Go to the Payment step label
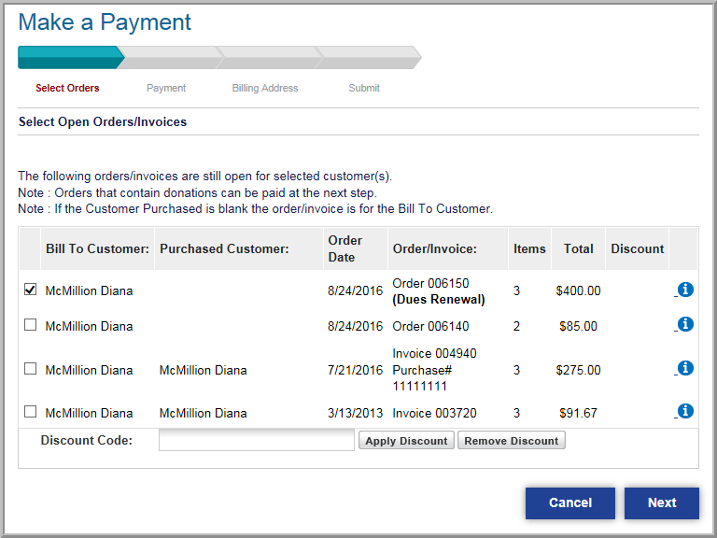This screenshot has height=538, width=717. click(166, 88)
